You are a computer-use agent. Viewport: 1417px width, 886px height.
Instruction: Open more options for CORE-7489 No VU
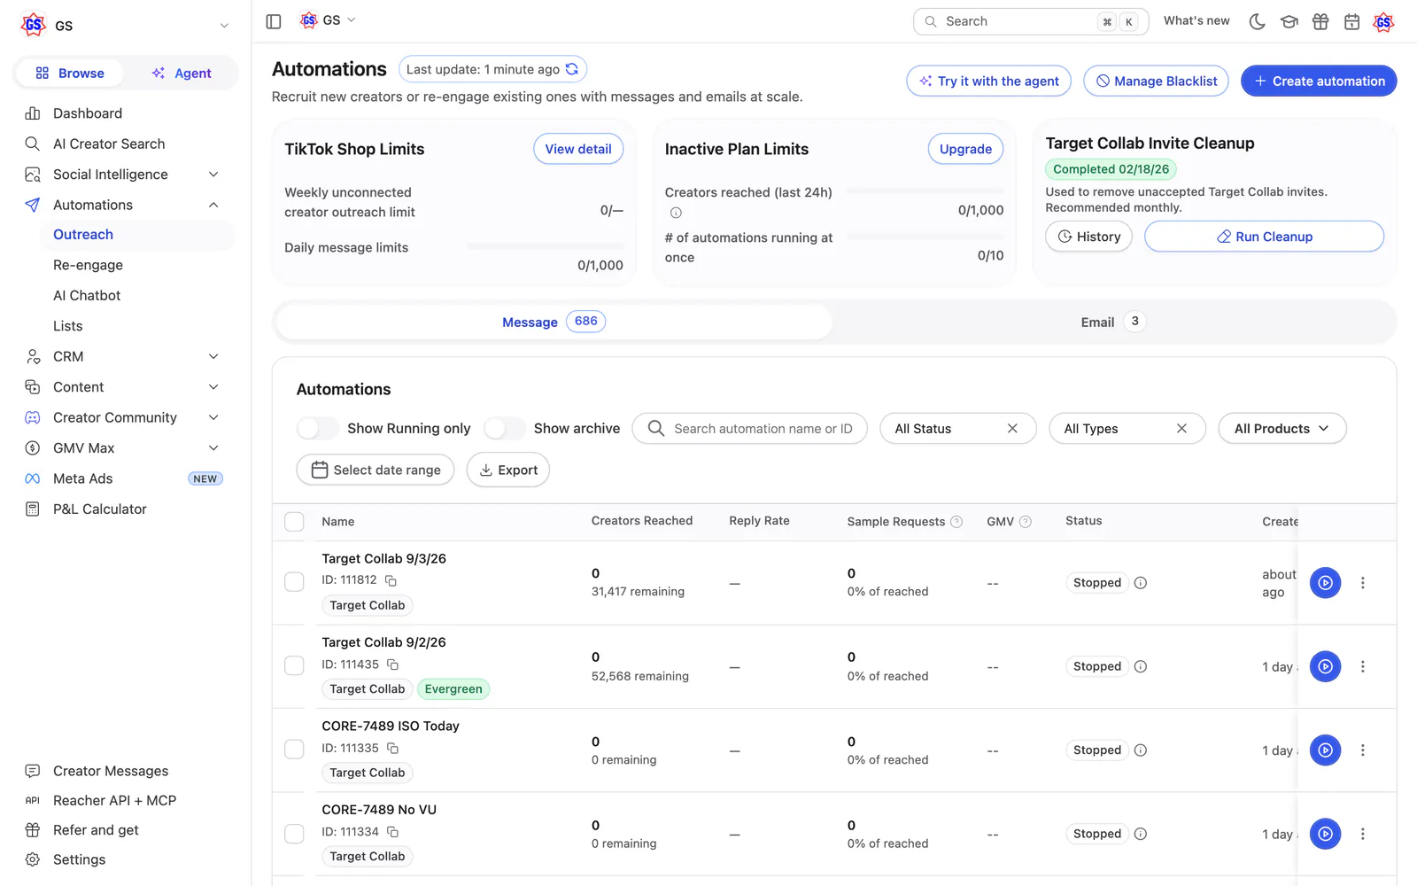tap(1363, 834)
